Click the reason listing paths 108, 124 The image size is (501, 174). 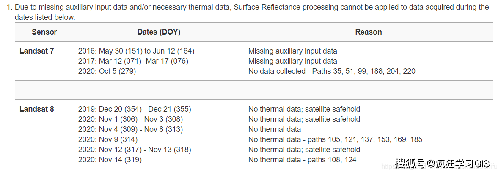(302, 160)
